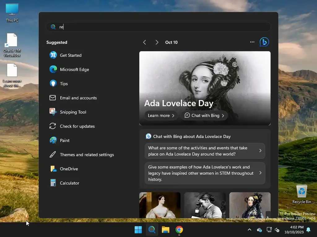Open the Ada Lovelace portrait banner image
This screenshot has height=237, width=317.
point(205,88)
